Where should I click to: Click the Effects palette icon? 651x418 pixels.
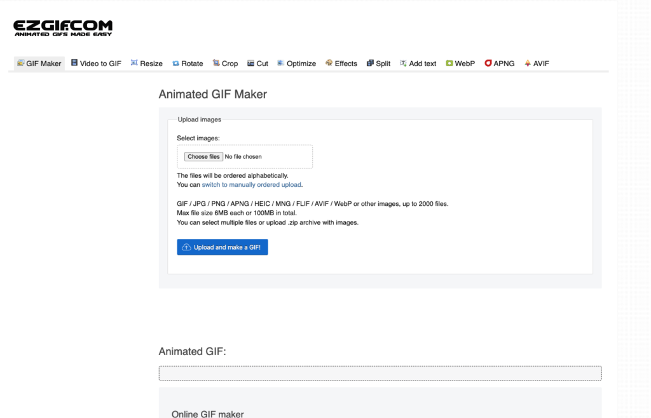coord(329,63)
